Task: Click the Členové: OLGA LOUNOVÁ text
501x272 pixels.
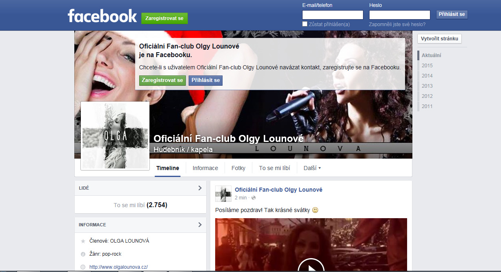Action: (x=119, y=241)
